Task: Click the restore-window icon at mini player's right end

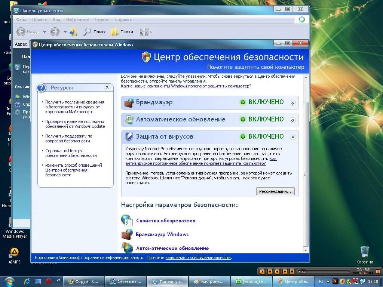Action: pyautogui.click(x=378, y=271)
